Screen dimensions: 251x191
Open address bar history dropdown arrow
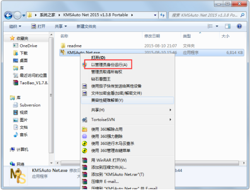[155, 15]
